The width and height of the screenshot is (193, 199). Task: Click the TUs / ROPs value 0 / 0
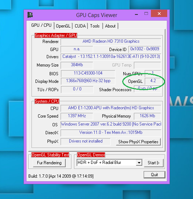click(77, 89)
